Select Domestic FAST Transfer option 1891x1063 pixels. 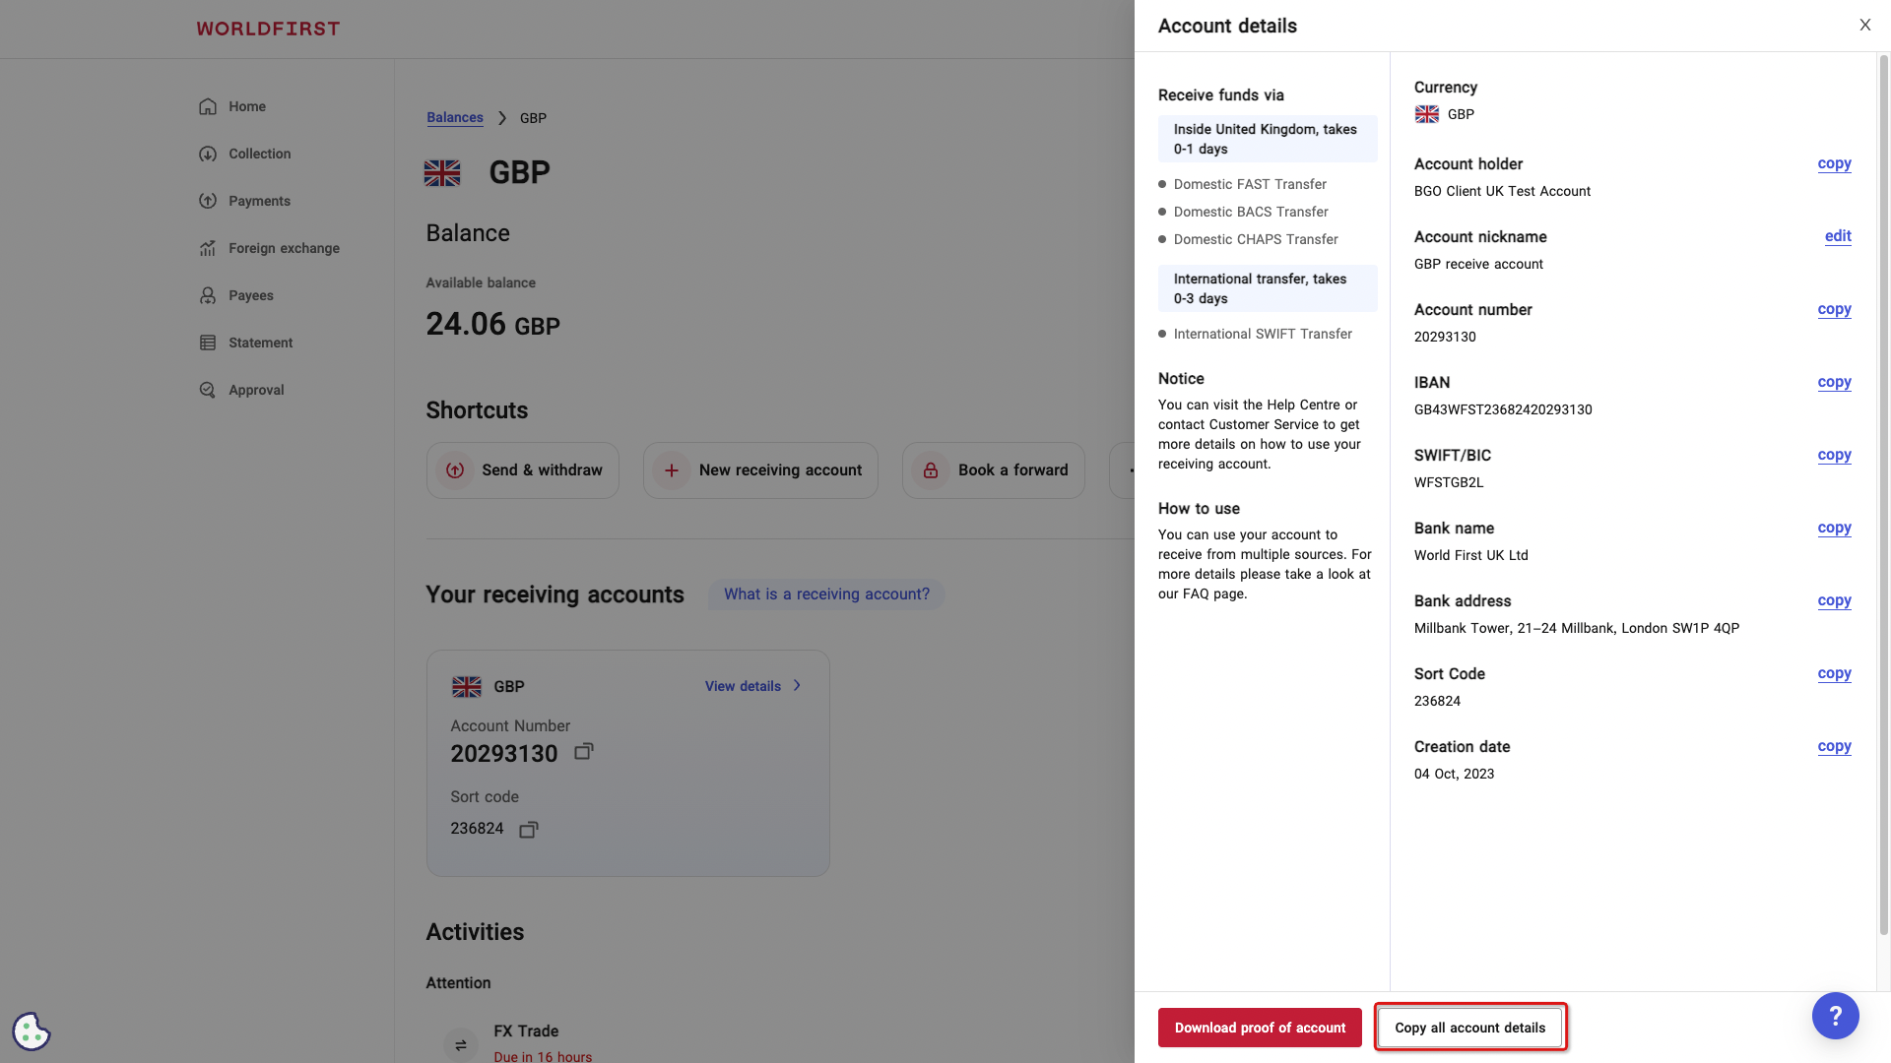tap(1249, 184)
